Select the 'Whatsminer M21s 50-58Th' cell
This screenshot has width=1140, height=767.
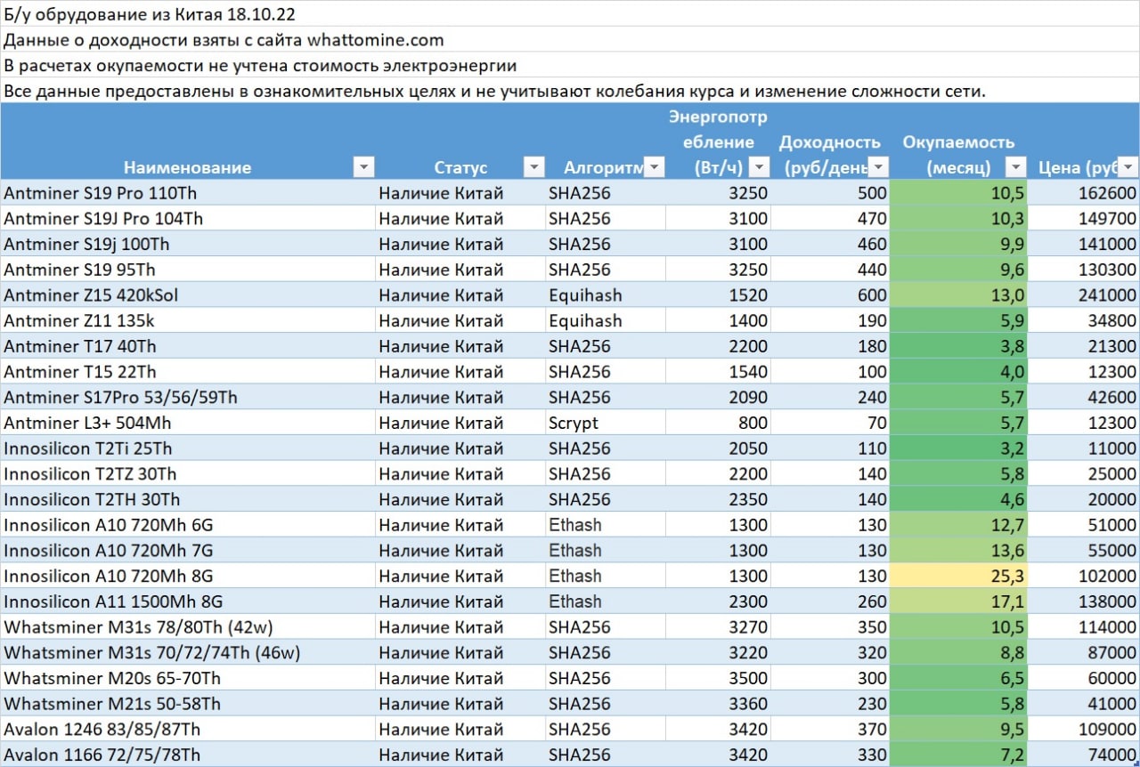click(187, 704)
